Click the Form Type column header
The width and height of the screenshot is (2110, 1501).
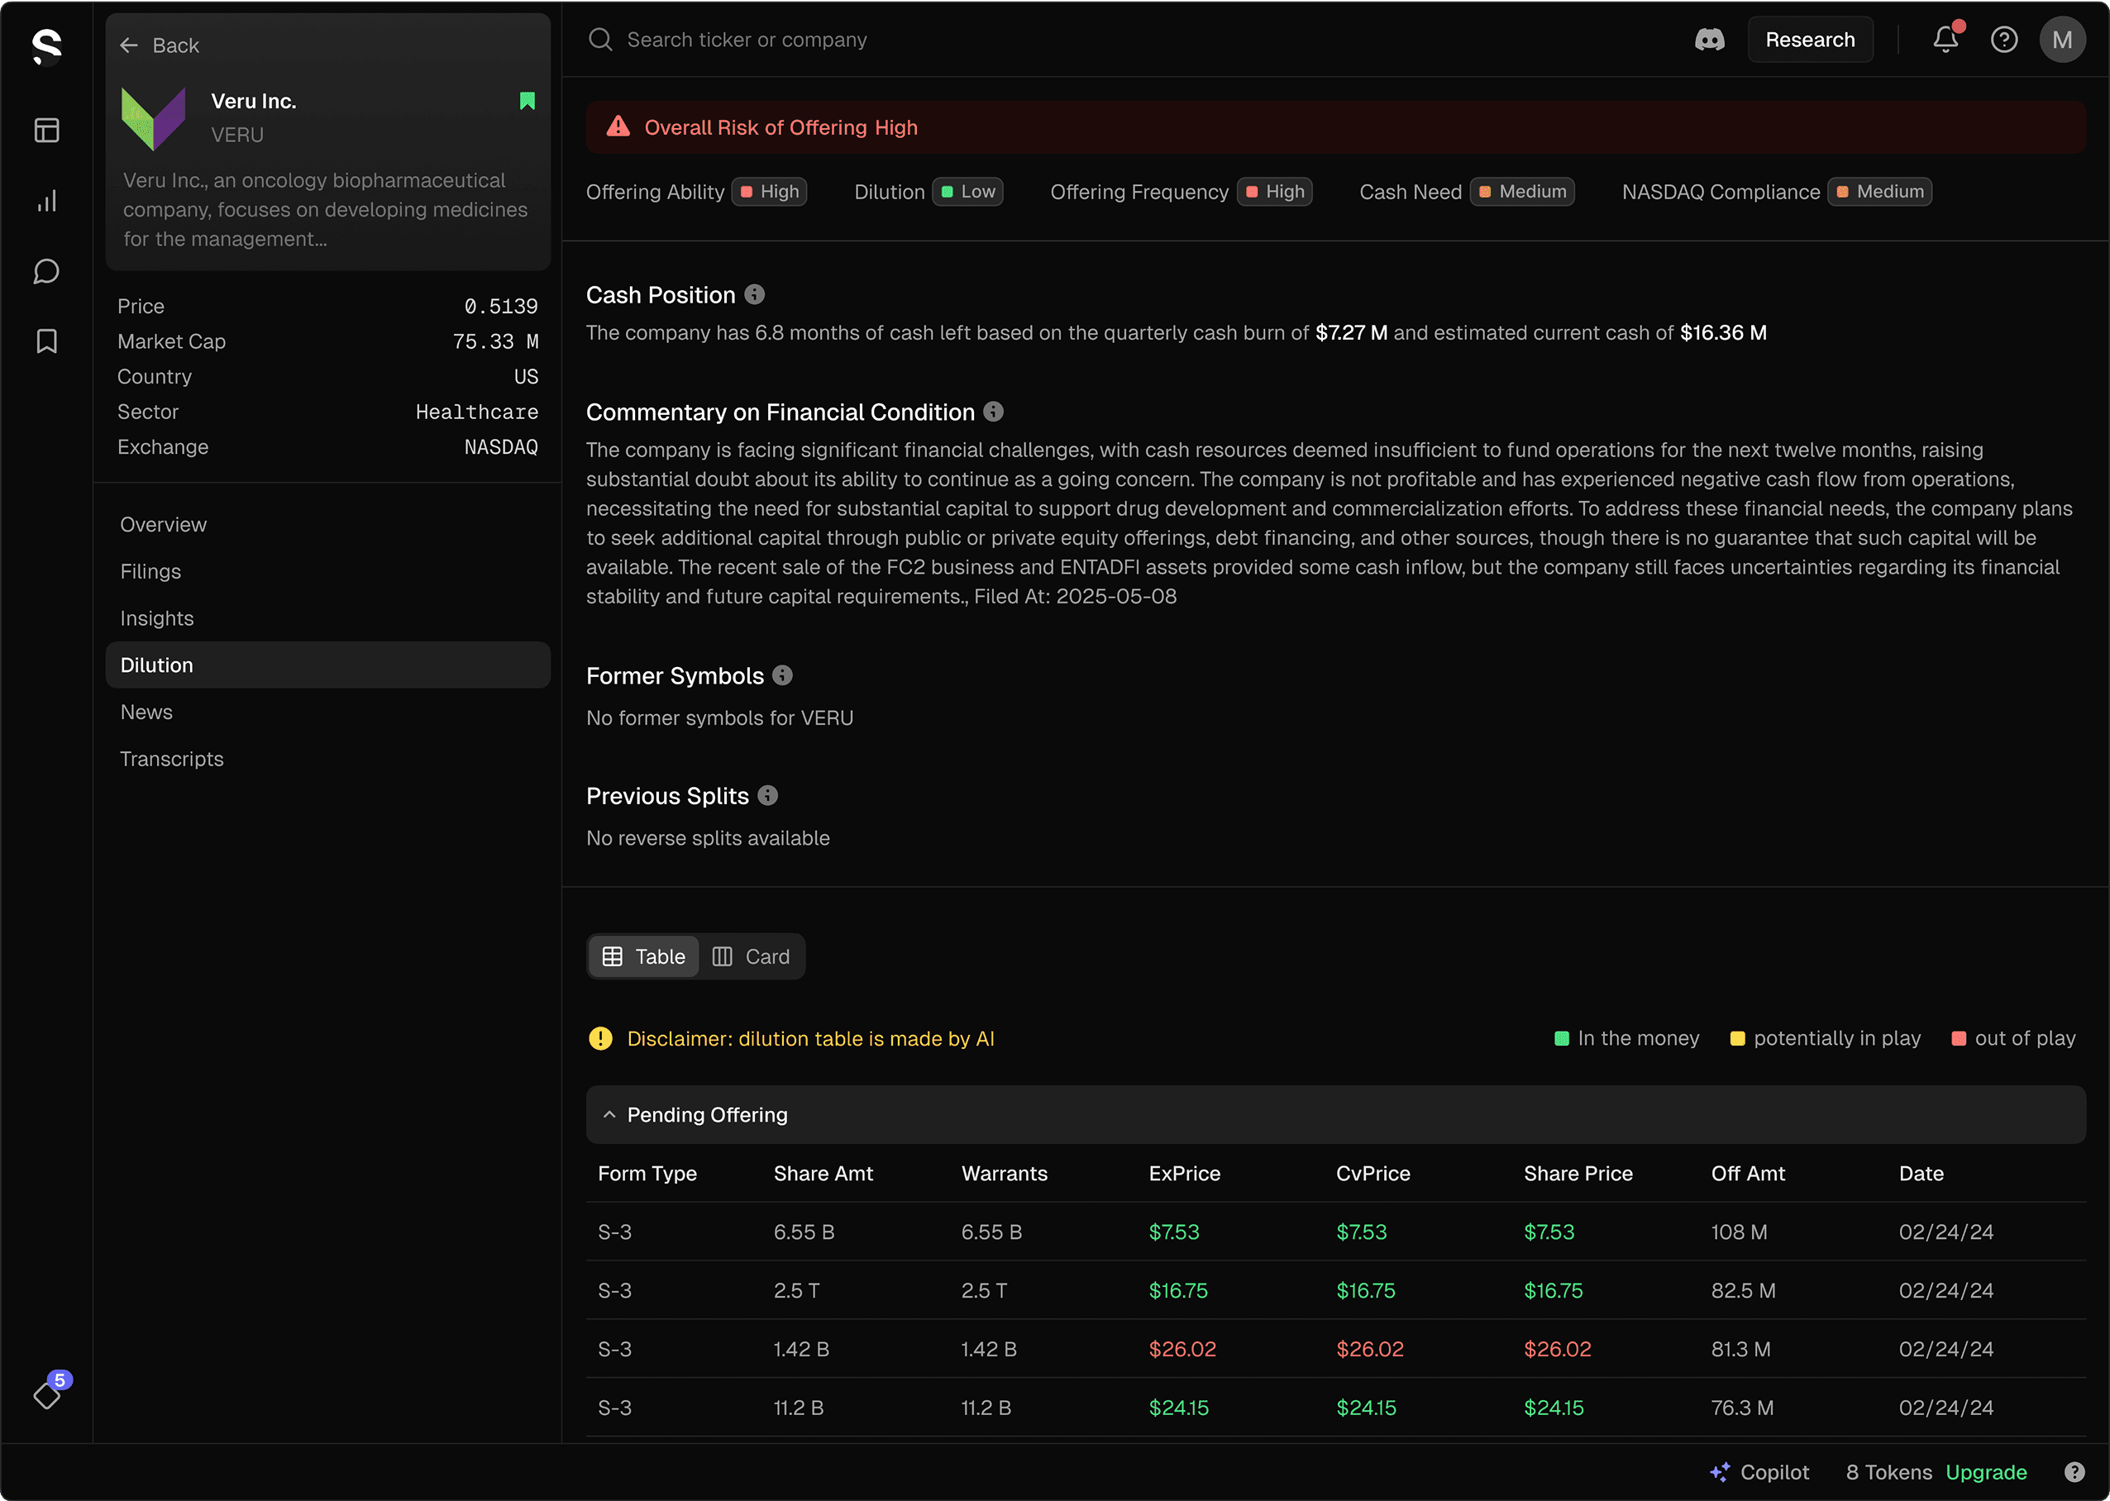tap(647, 1174)
